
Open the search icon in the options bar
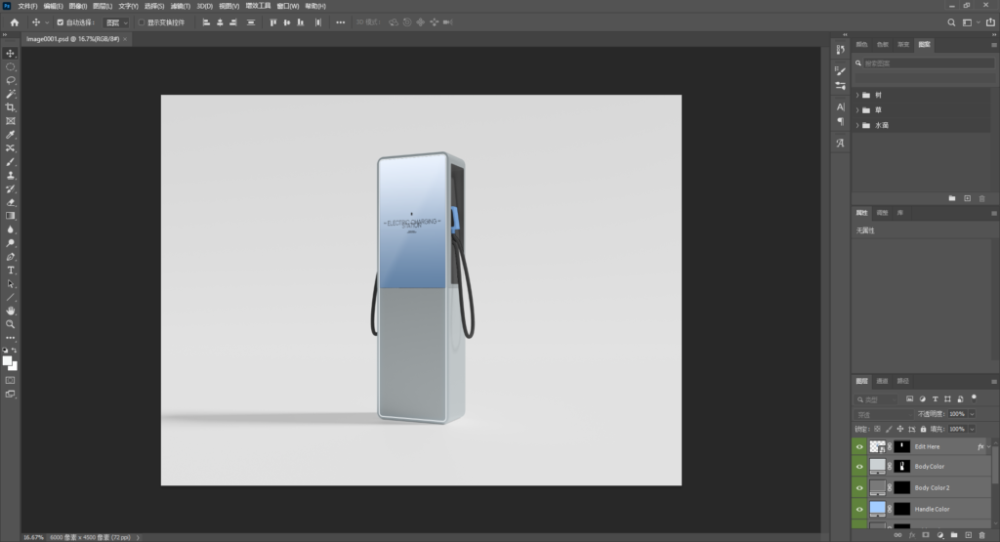click(x=951, y=22)
